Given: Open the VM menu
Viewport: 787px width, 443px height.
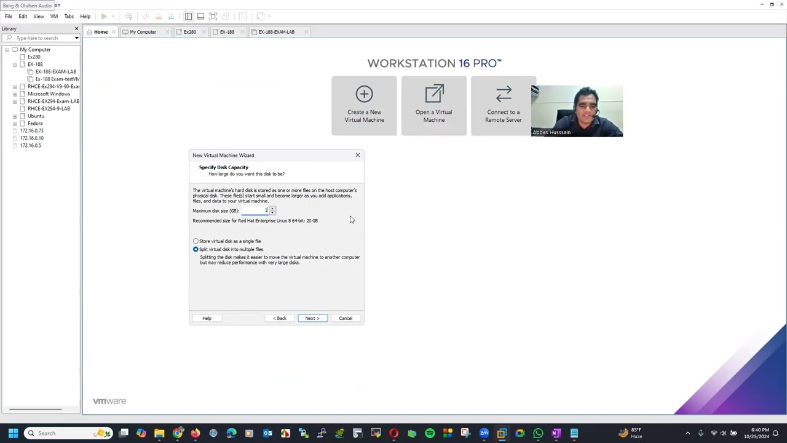Looking at the screenshot, I should [x=54, y=17].
